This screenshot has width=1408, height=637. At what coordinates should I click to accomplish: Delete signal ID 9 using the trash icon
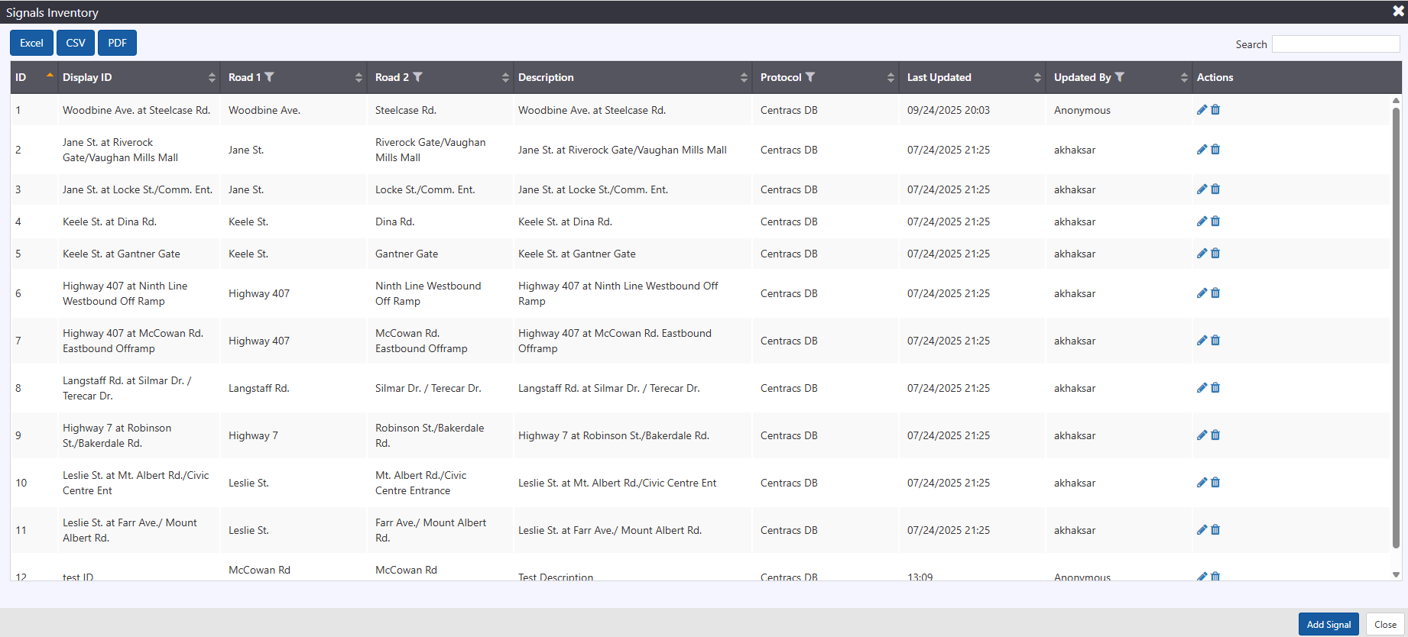(x=1215, y=435)
